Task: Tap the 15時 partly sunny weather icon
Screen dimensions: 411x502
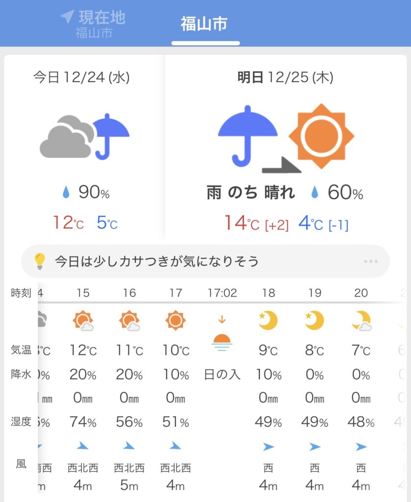Action: point(83,321)
